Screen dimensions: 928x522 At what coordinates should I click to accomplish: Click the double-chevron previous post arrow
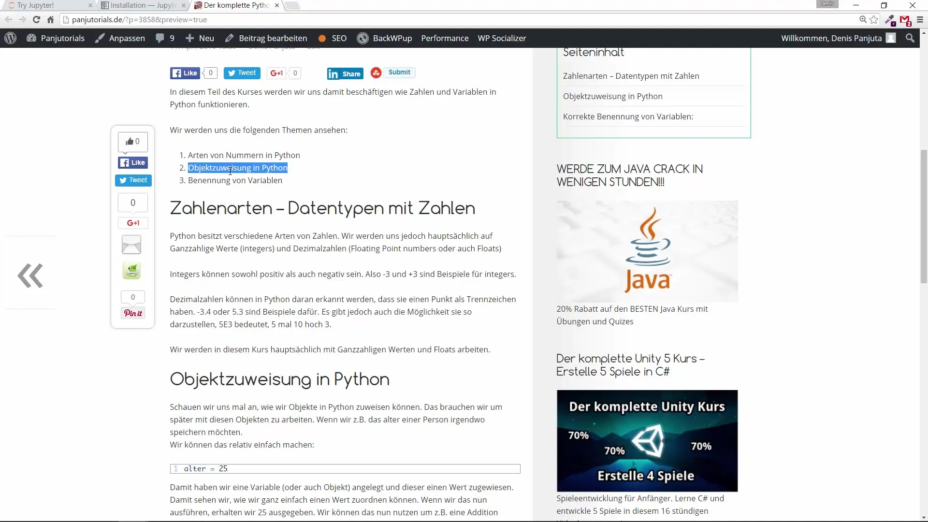pyautogui.click(x=30, y=276)
